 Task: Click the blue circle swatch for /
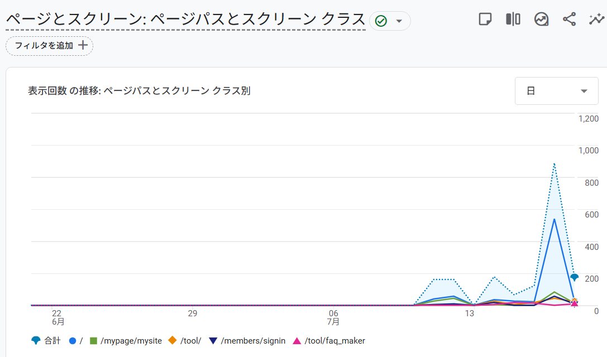[x=72, y=340]
